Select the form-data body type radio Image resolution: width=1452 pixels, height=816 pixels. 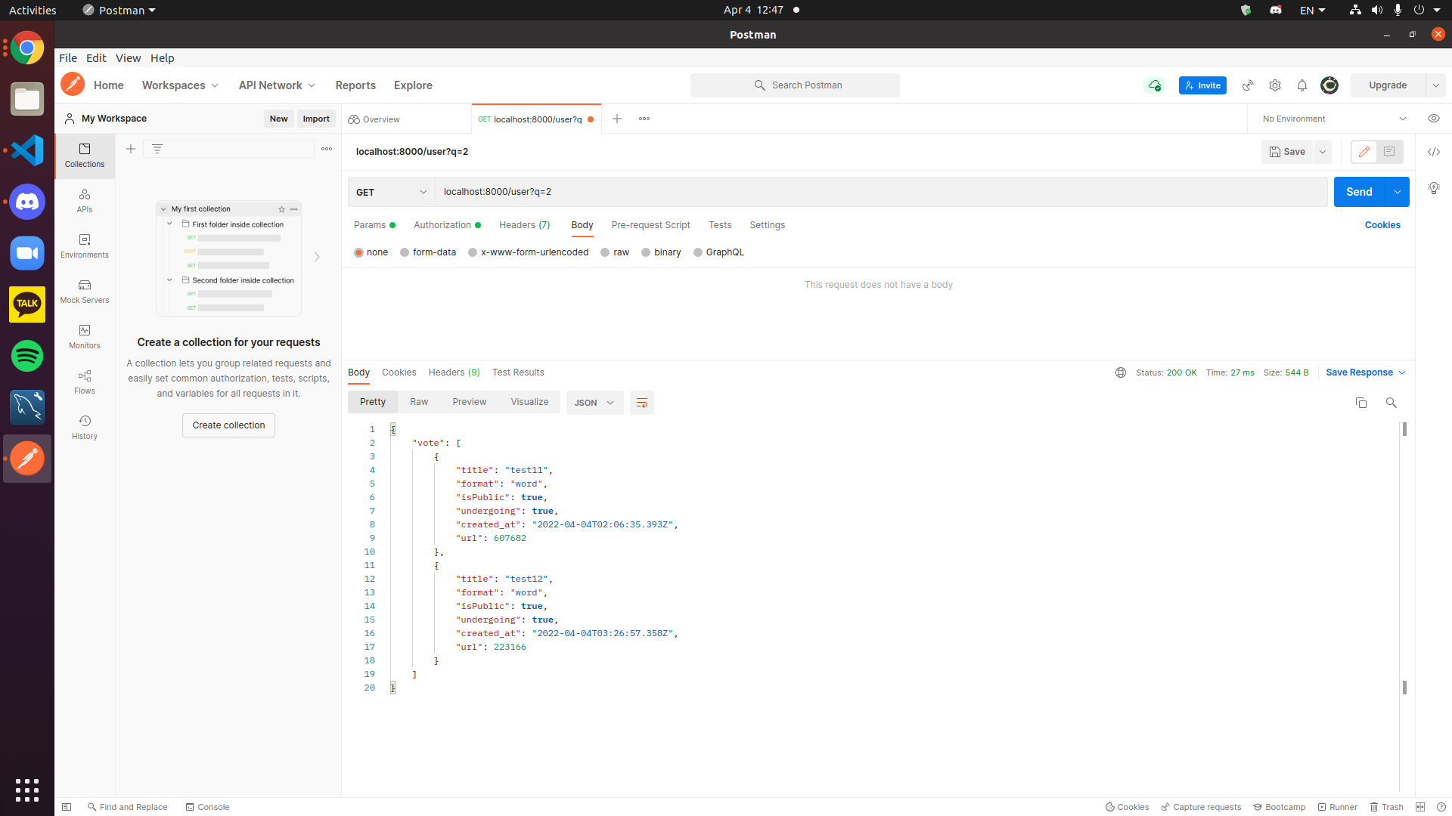[x=405, y=252]
